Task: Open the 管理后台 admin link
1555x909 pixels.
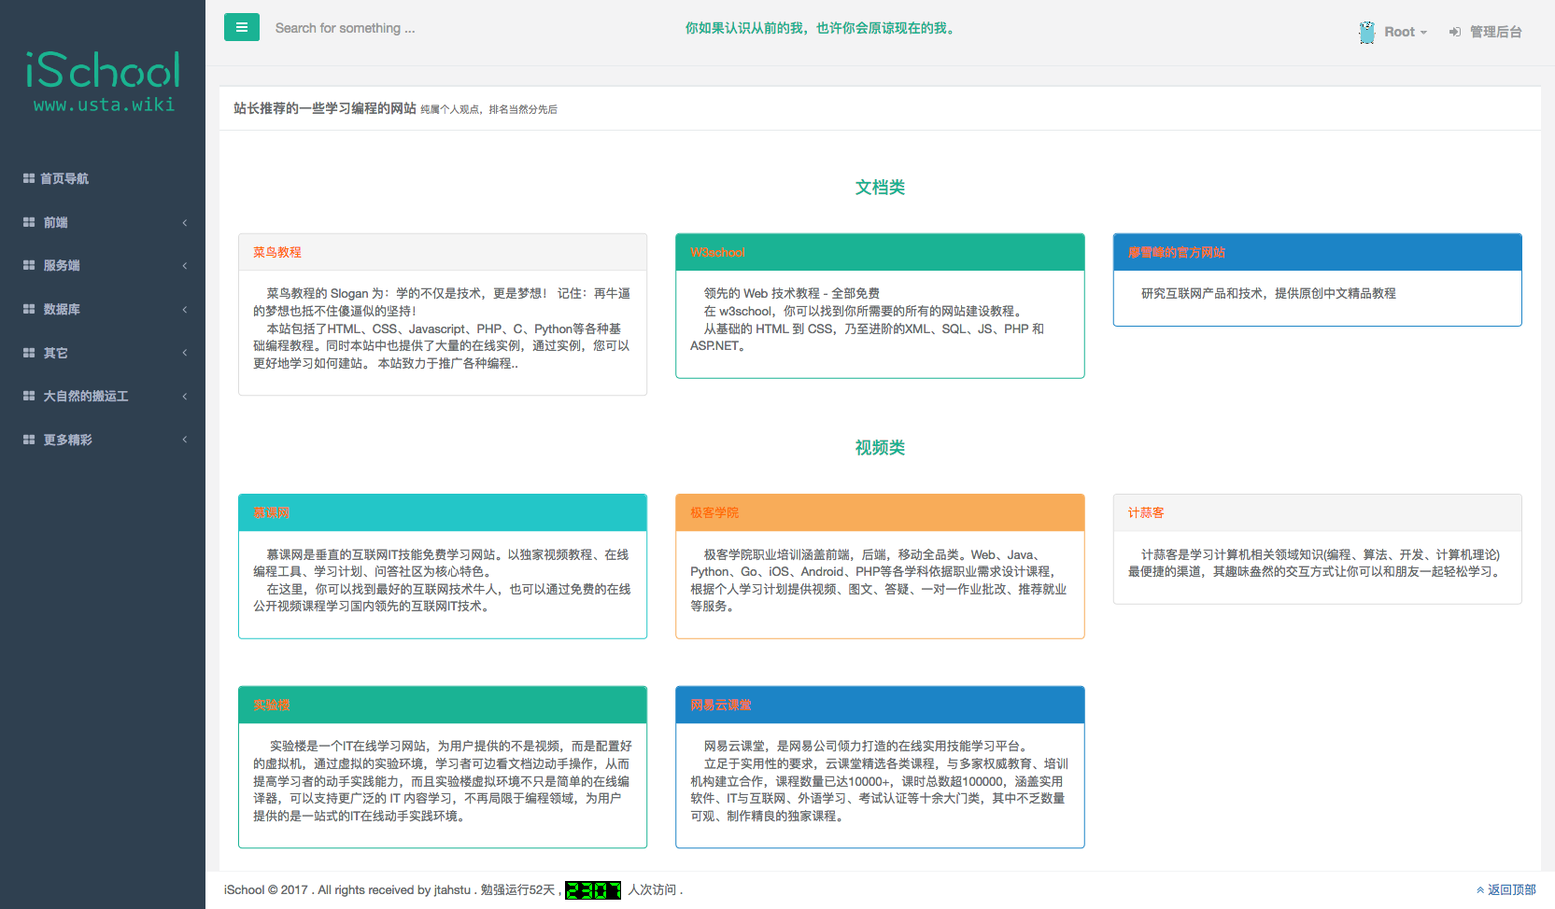Action: (x=1495, y=32)
